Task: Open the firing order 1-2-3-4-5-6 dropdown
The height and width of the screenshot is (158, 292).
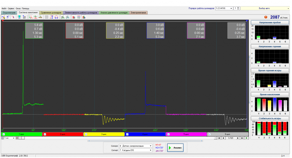Action: pos(224,8)
